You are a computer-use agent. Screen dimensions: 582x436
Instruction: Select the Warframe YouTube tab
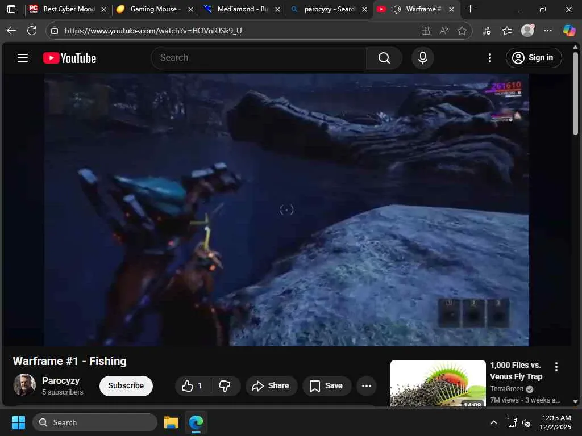423,9
